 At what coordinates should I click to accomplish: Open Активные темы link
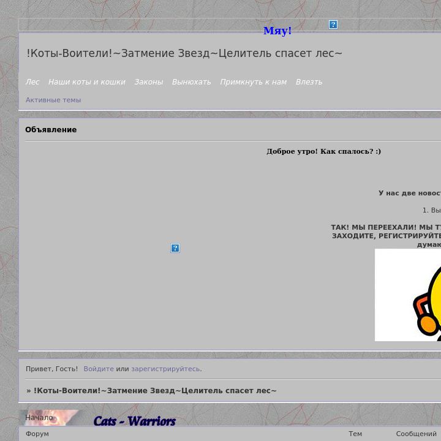pos(53,100)
